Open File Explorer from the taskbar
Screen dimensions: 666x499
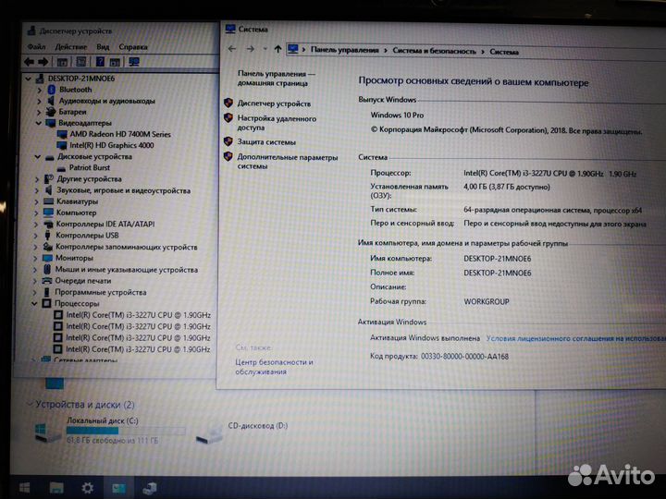click(56, 488)
